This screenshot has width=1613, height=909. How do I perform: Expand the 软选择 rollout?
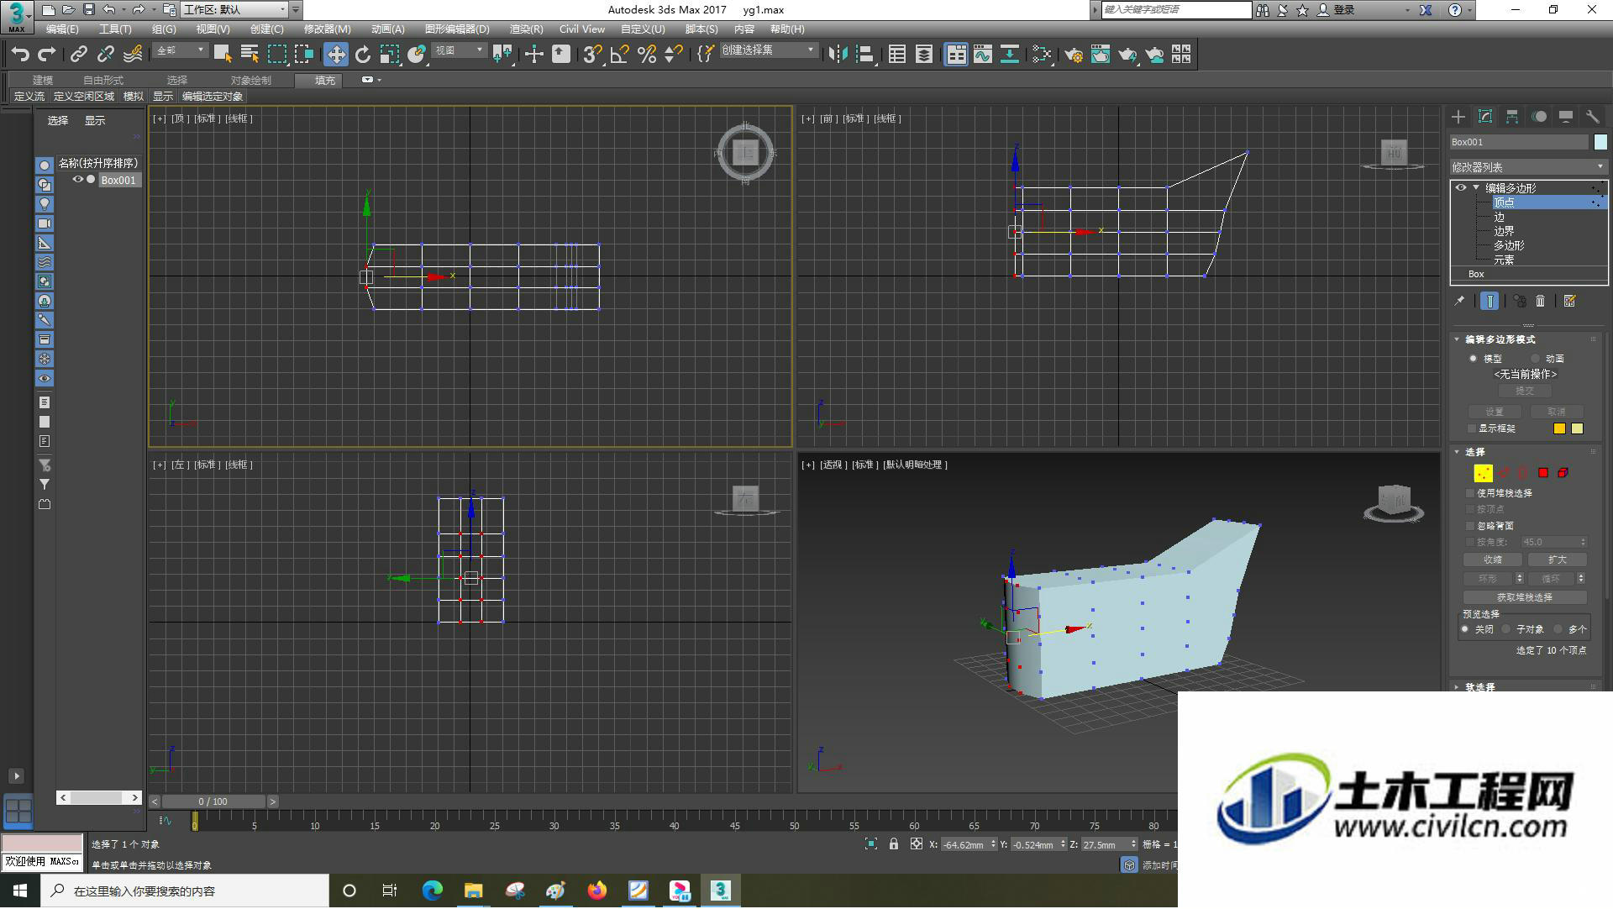(1457, 687)
